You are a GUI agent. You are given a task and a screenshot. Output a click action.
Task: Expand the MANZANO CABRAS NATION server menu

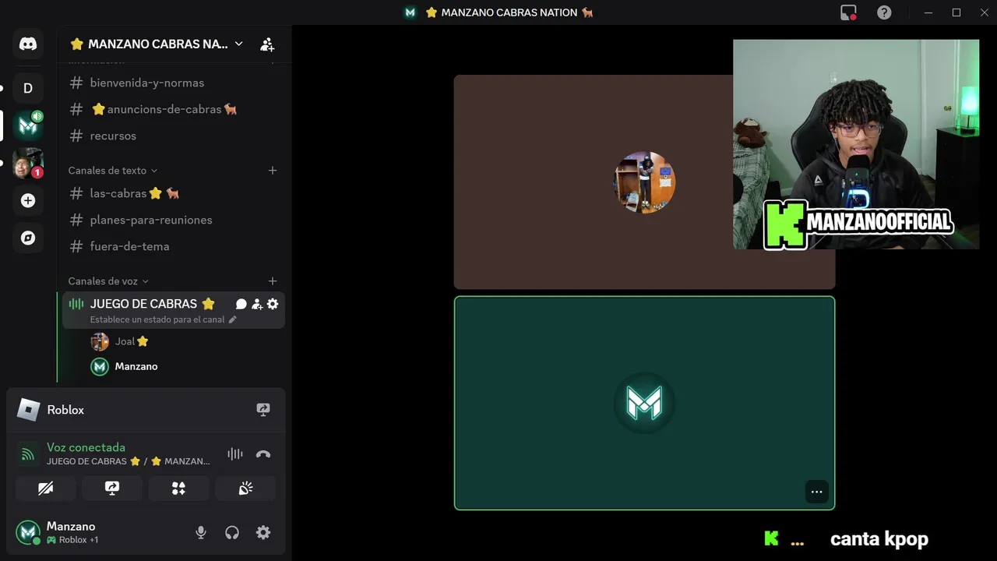click(157, 44)
